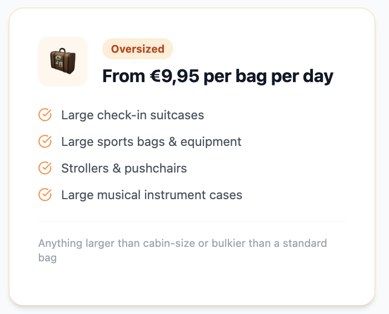Select the "Large musical instrument cases" text

point(152,195)
